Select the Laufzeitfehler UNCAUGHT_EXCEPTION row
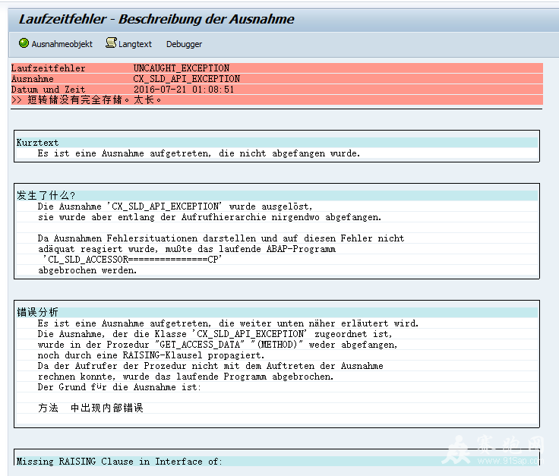 tap(276, 68)
